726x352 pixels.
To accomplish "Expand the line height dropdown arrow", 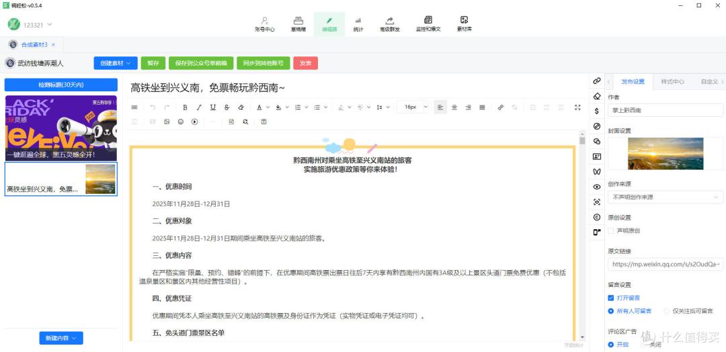I will [x=388, y=107].
